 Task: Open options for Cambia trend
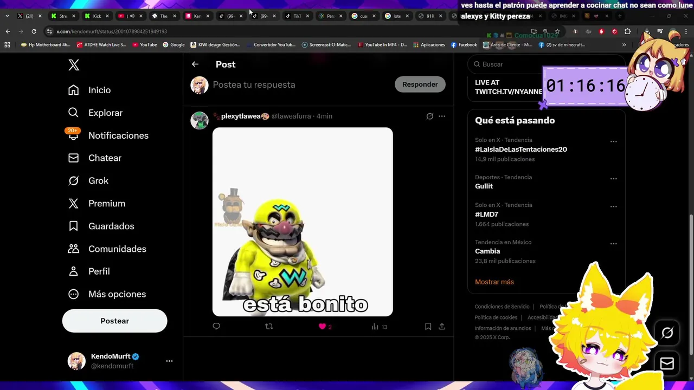pos(613,244)
